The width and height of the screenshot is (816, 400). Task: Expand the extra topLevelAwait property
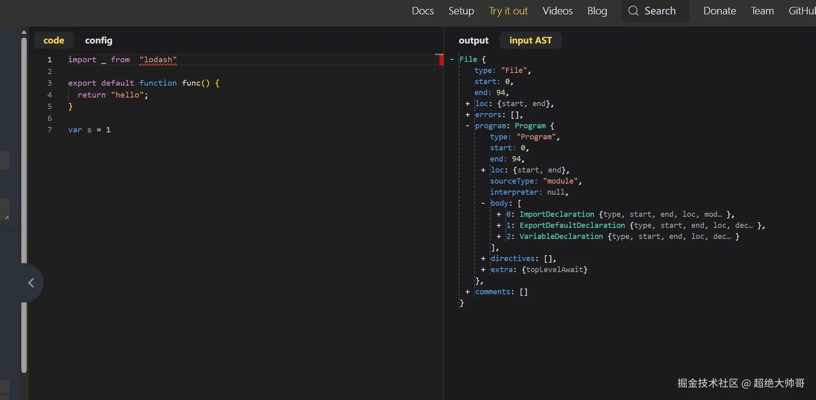coord(483,270)
